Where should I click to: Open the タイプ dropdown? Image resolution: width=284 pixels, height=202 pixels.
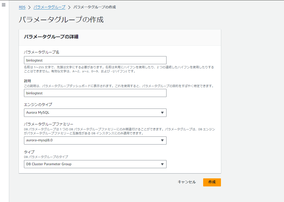point(95,164)
